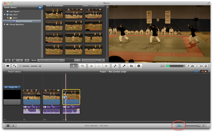Click All button in event browser bar
This screenshot has width=213, height=132.
[x=102, y=60]
